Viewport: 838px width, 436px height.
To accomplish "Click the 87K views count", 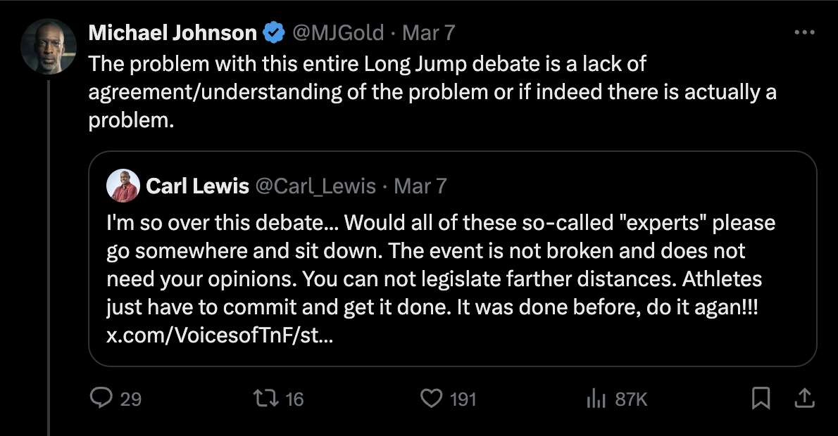I will tap(631, 399).
